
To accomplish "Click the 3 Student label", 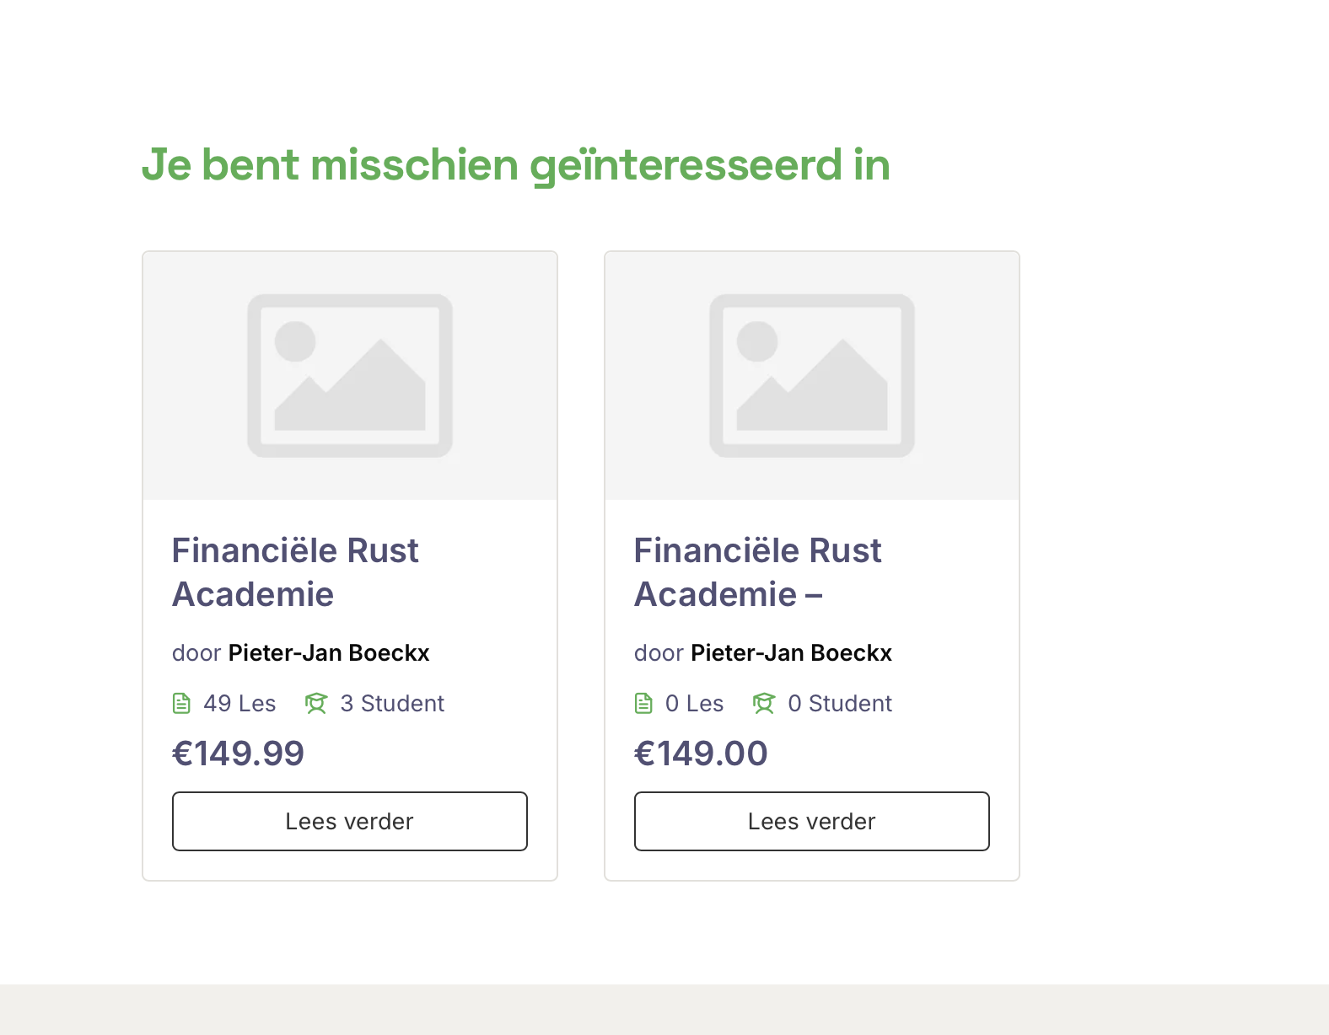I will tap(392, 704).
